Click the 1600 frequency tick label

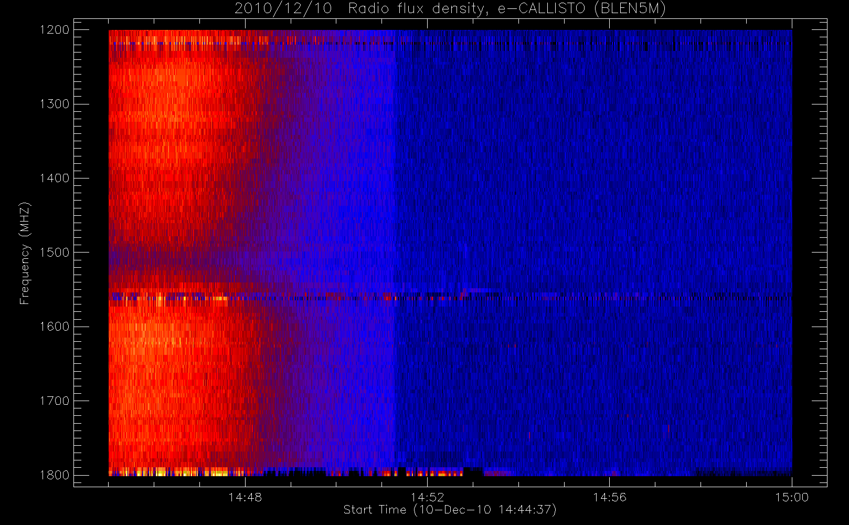(x=55, y=327)
